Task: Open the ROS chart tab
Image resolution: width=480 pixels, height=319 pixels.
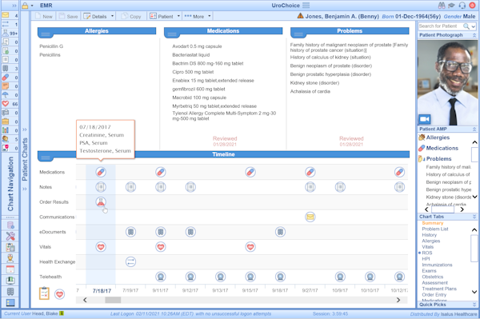Action: click(x=427, y=253)
